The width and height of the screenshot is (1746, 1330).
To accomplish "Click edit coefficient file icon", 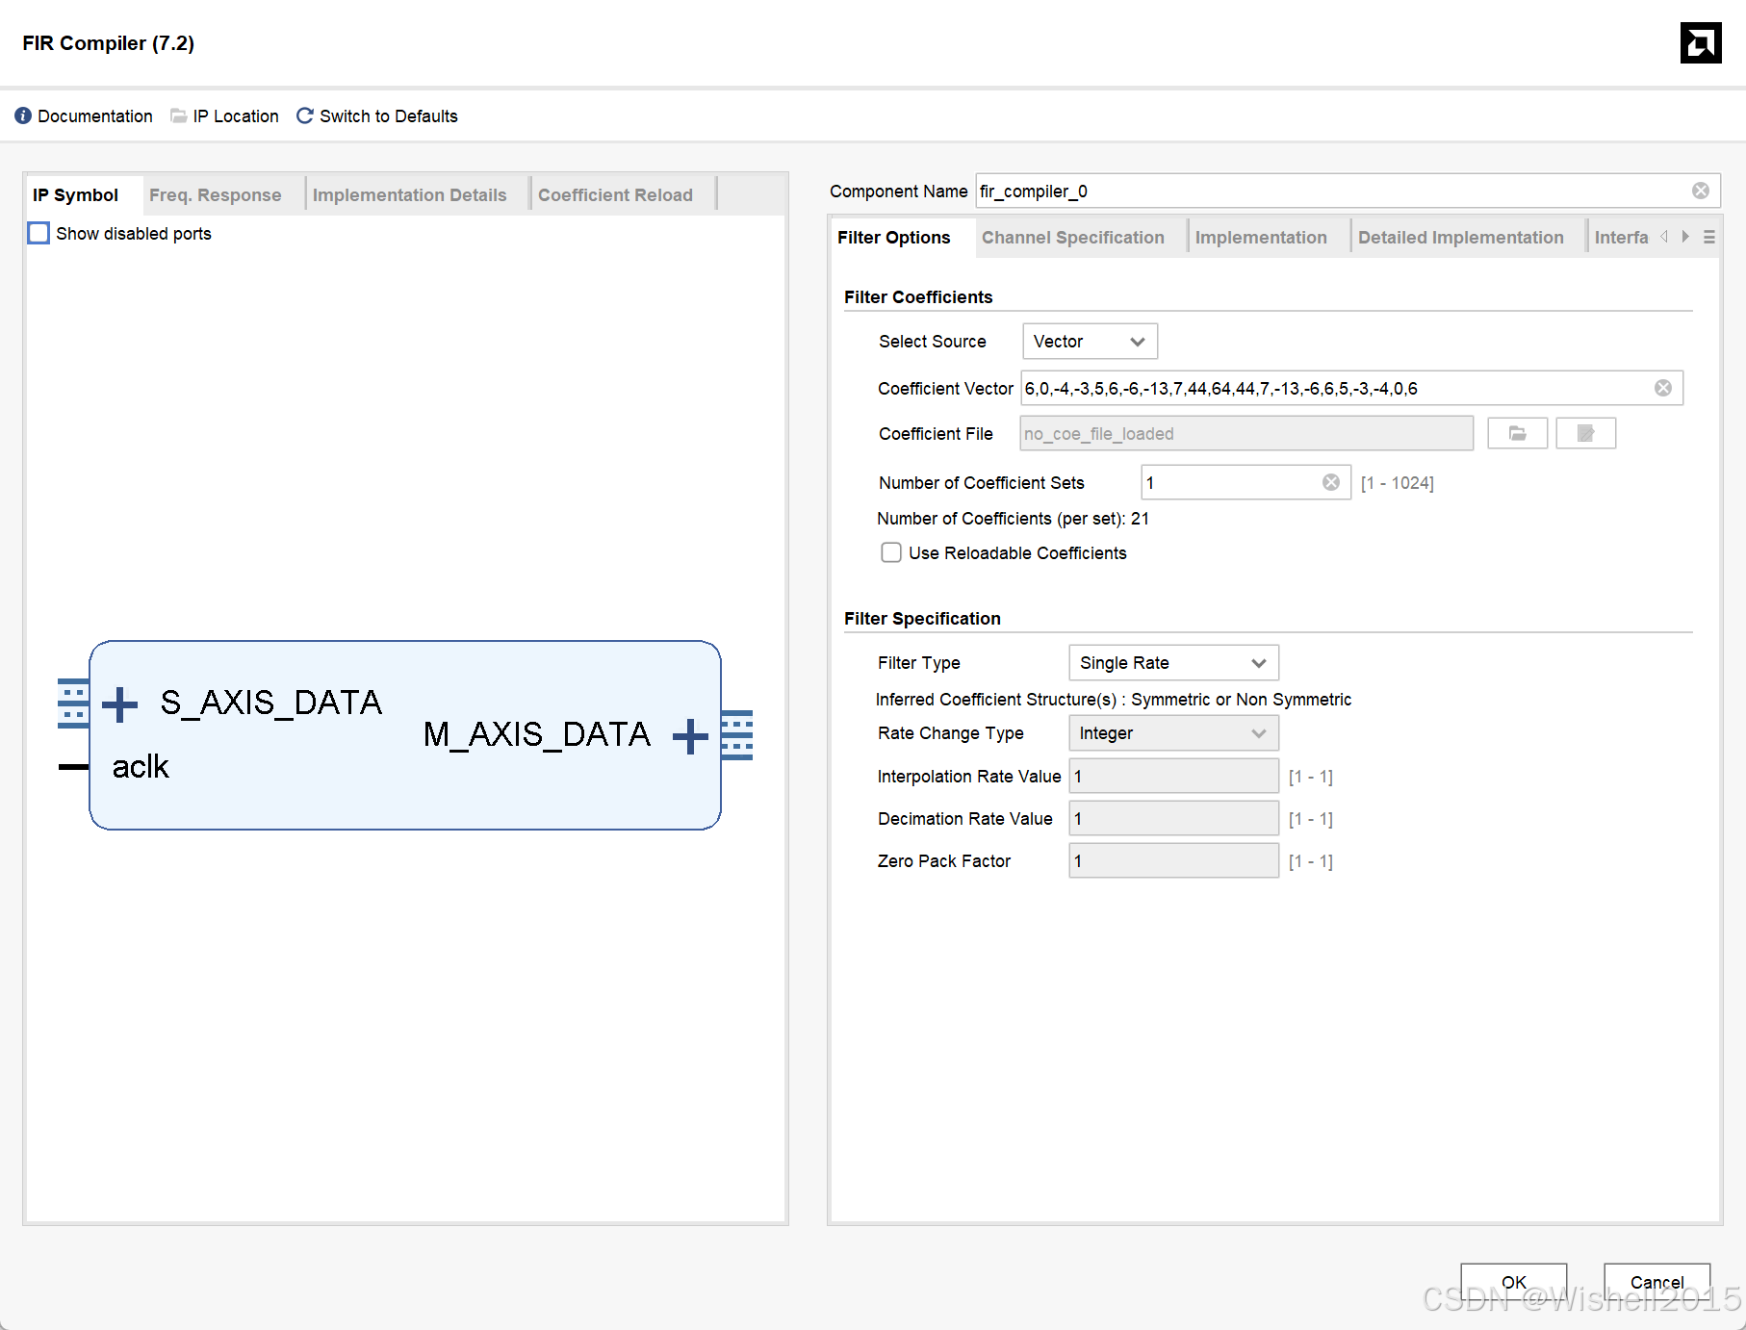I will (x=1586, y=434).
